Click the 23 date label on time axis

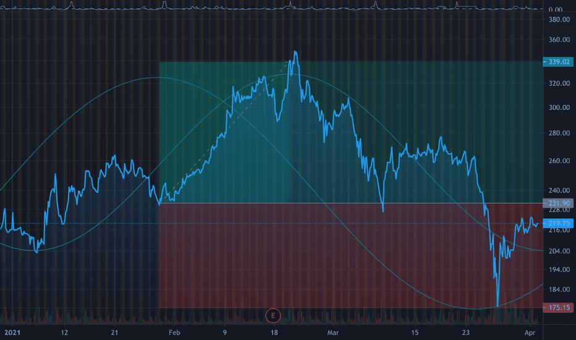466,333
